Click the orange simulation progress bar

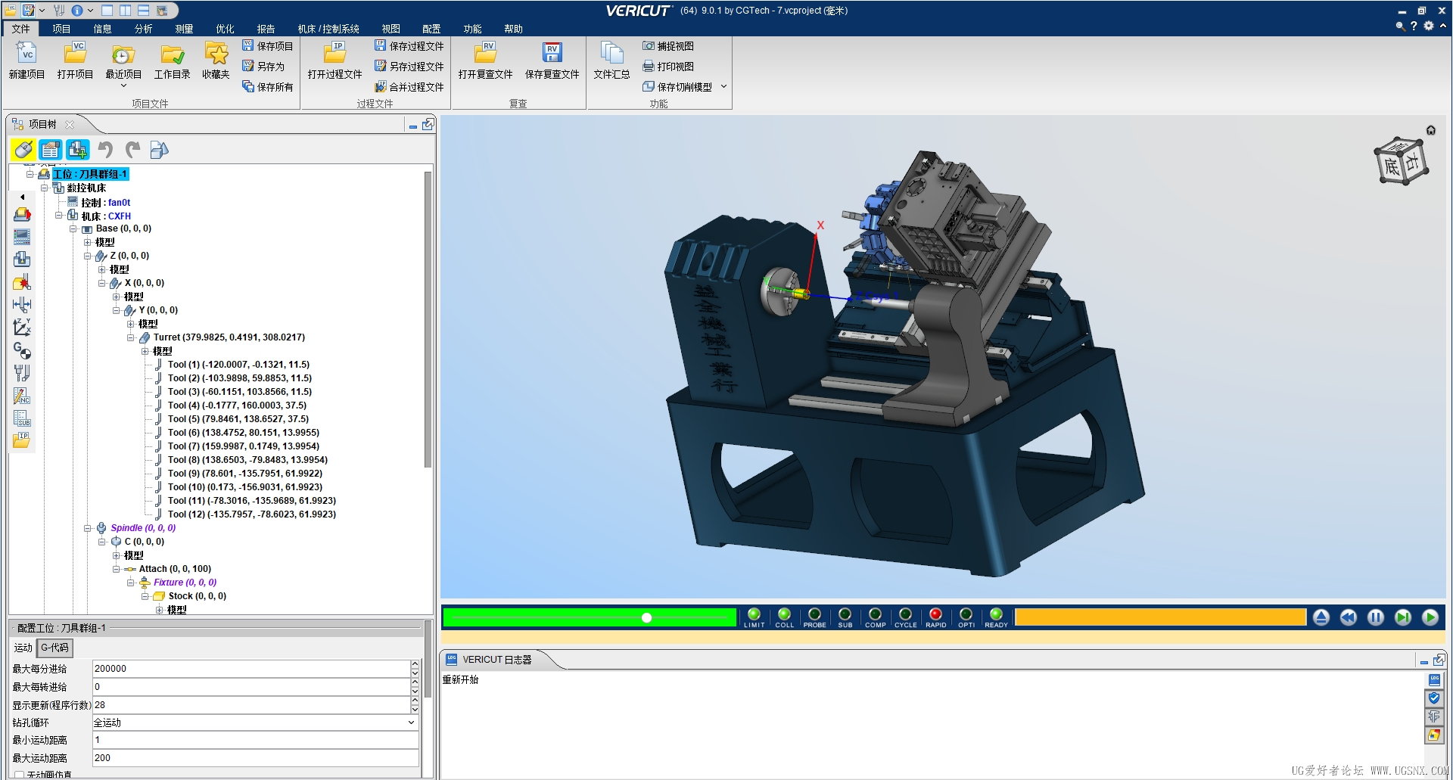1160,617
